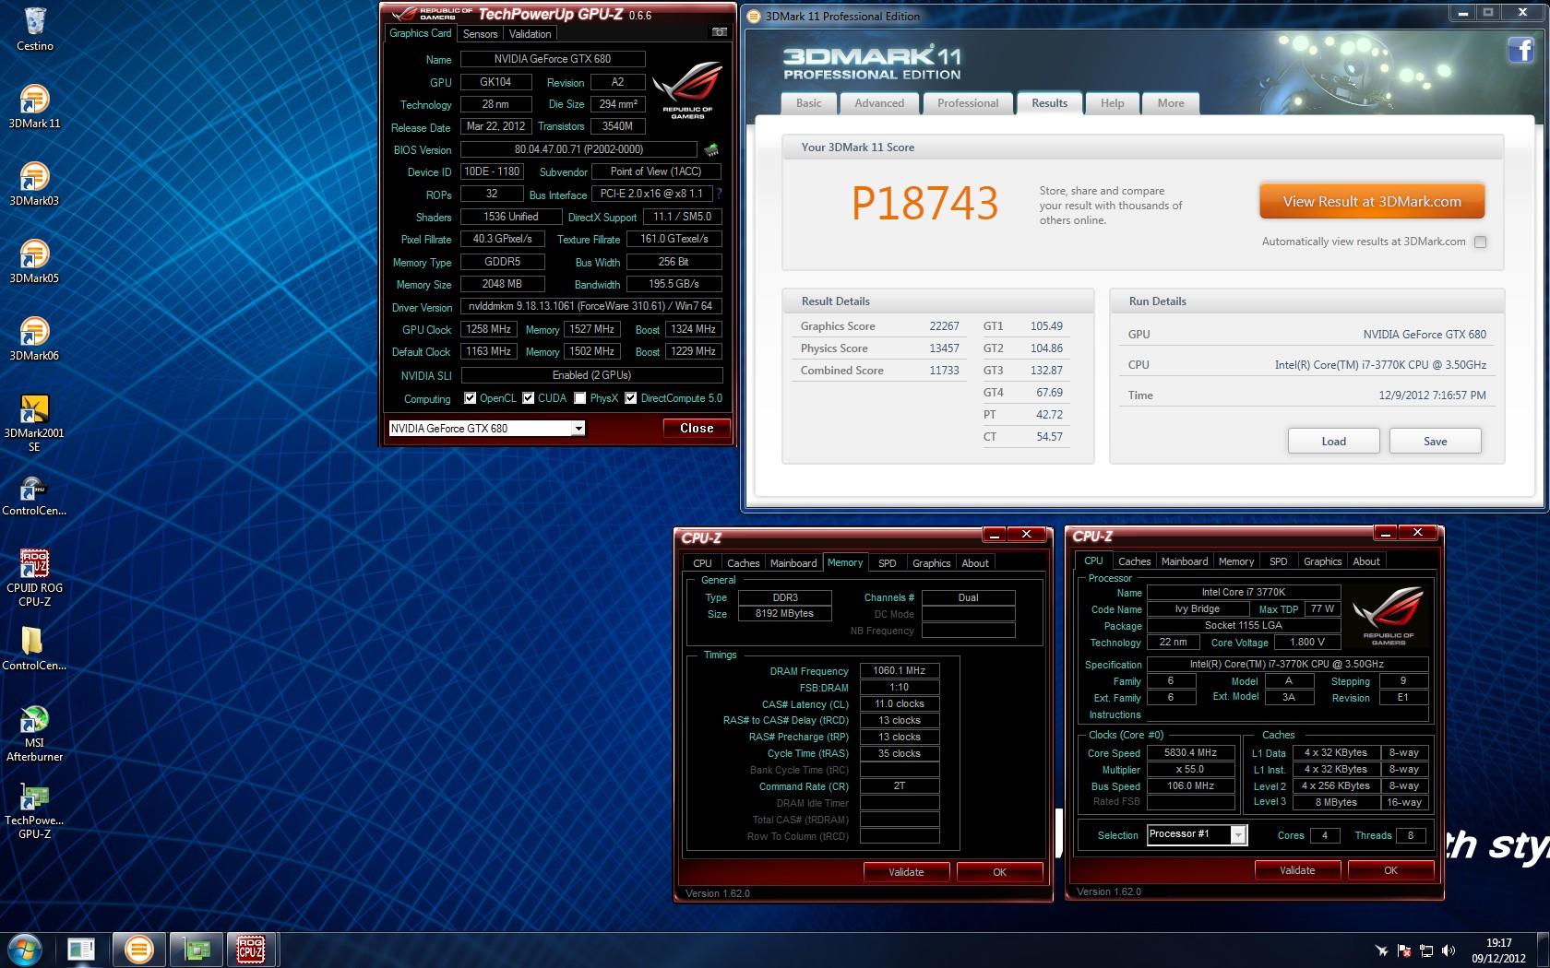1550x968 pixels.
Task: Click the Save button in Run Details
Action: (x=1435, y=442)
